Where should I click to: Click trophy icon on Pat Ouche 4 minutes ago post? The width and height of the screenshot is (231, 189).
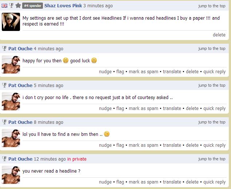(4, 48)
